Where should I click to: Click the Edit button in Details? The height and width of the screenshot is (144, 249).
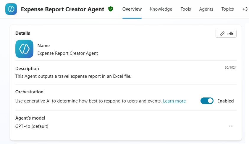point(226,34)
